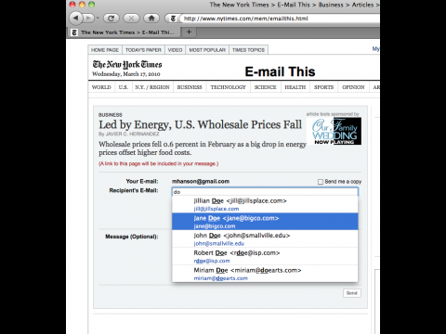Select the 'The New York Times > E-Mail Thi...' tab
446x334 pixels.
pos(124,32)
